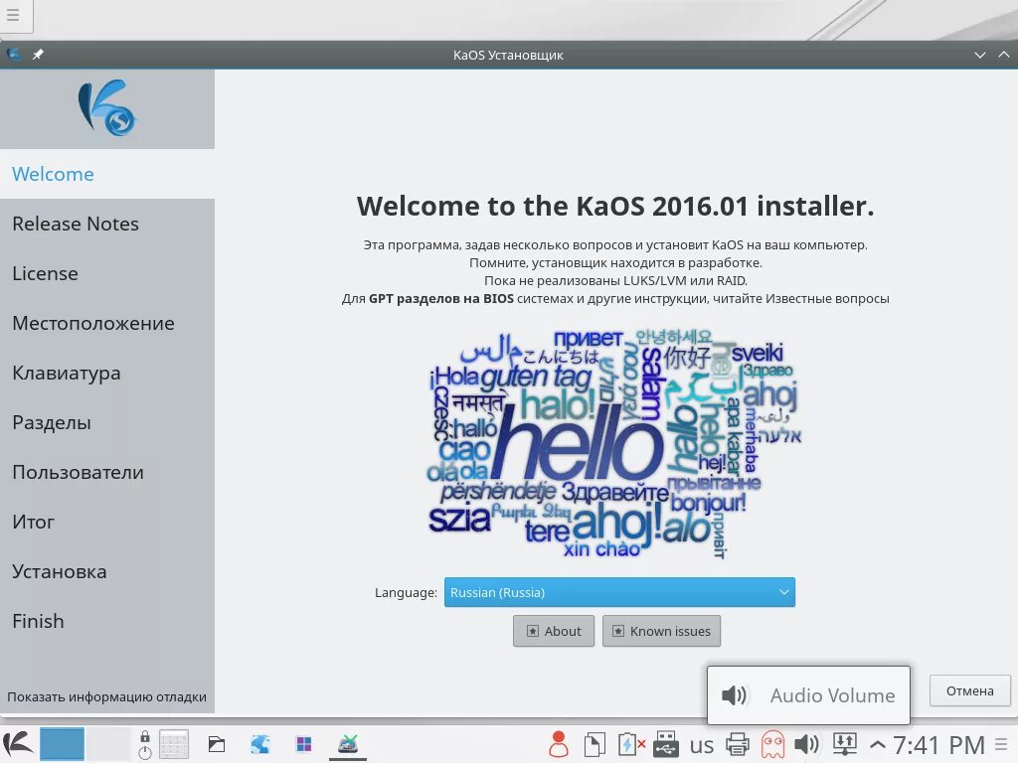1018x763 pixels.
Task: Select the running installer task in taskbar
Action: [347, 744]
